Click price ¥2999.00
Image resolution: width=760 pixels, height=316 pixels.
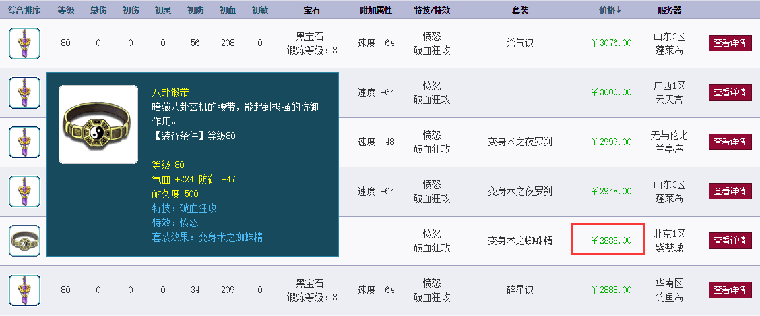(611, 142)
